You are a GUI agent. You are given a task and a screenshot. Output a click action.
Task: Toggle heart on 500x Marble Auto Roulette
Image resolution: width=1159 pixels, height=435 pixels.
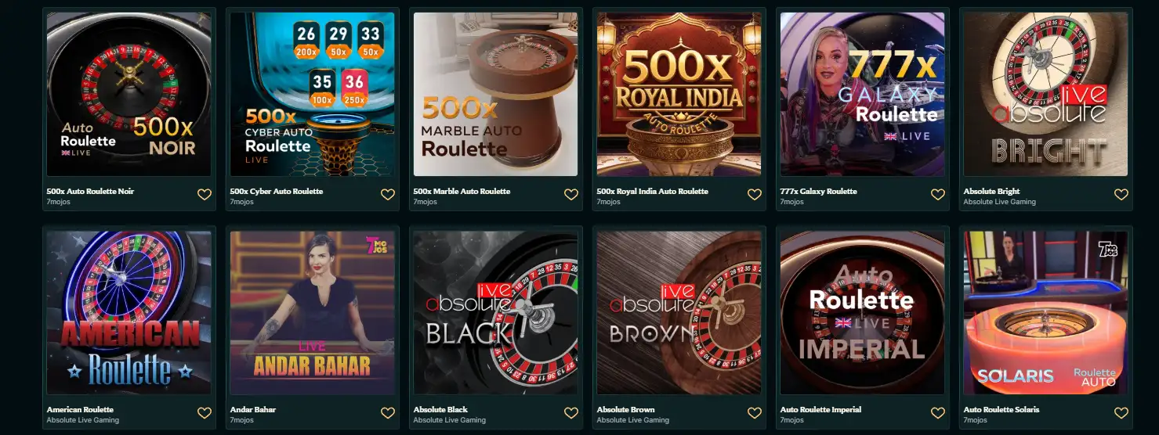click(571, 195)
